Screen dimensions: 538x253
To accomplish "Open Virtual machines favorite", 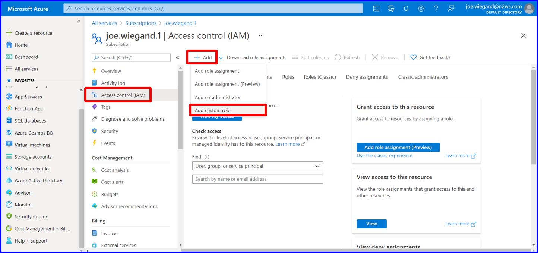I will click(x=28, y=145).
